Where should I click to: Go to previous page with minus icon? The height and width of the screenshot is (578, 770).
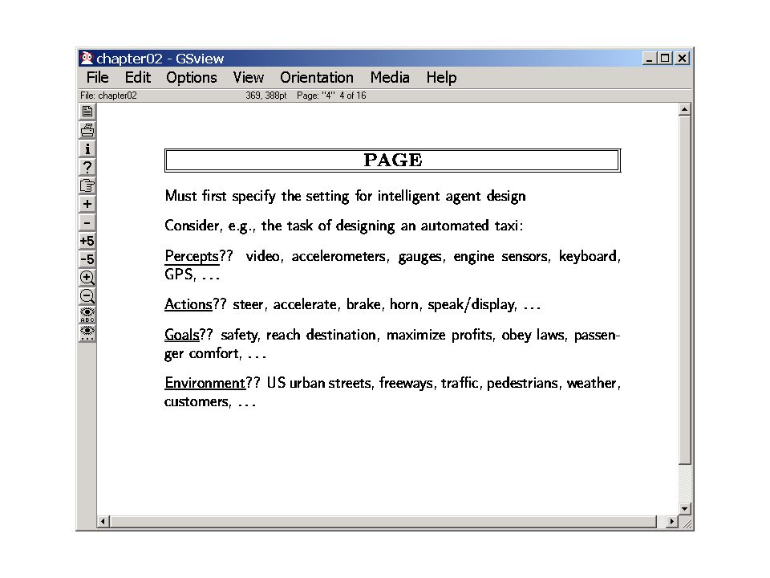(87, 222)
